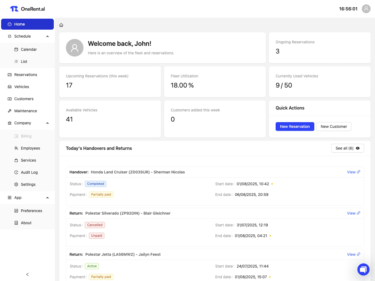Click the New Customer button
The width and height of the screenshot is (375, 281).
pos(334,127)
